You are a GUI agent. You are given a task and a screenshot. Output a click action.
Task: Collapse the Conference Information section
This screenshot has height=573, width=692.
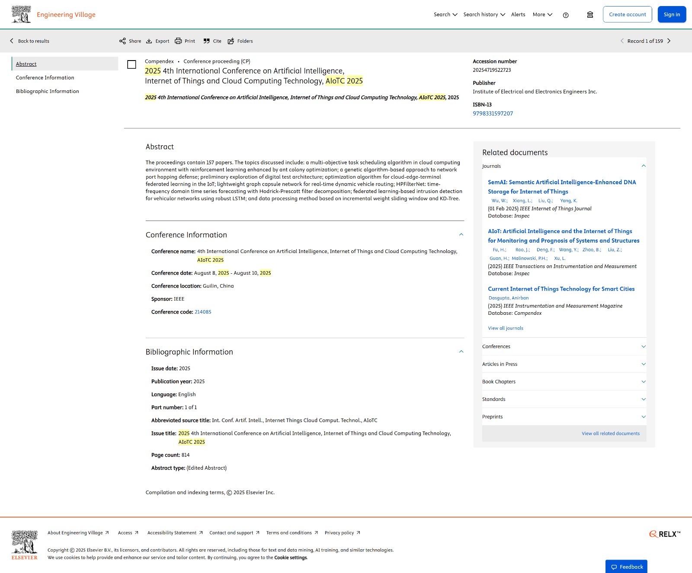[461, 234]
